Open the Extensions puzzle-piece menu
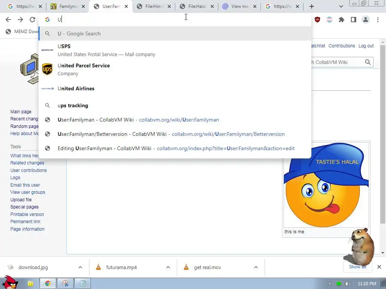The height and width of the screenshot is (289, 386). click(x=342, y=20)
